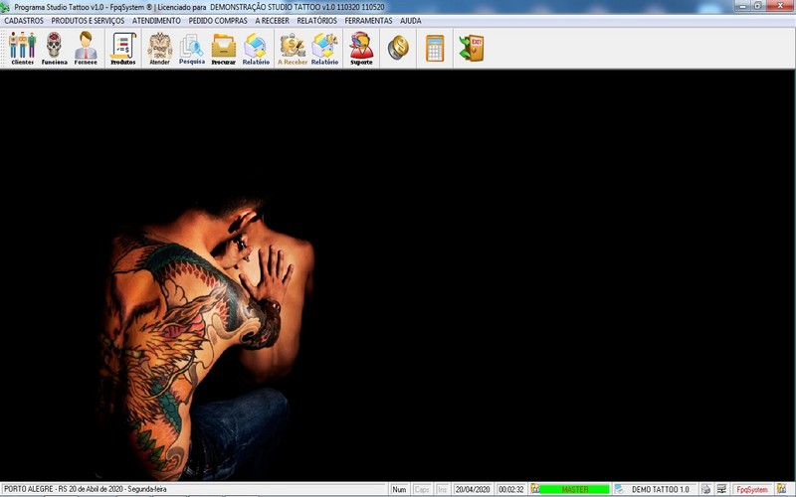Click the Suporte headset icon
The height and width of the screenshot is (497, 796).
(361, 48)
